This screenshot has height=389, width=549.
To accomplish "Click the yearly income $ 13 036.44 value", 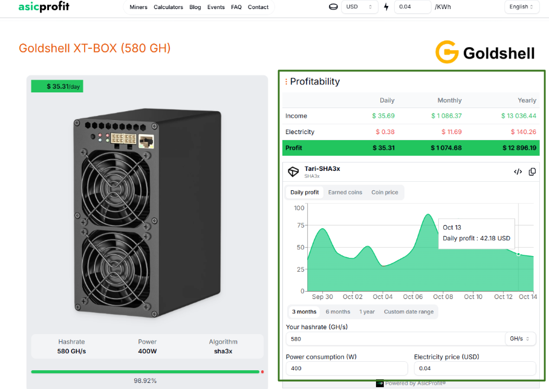I will (x=519, y=116).
